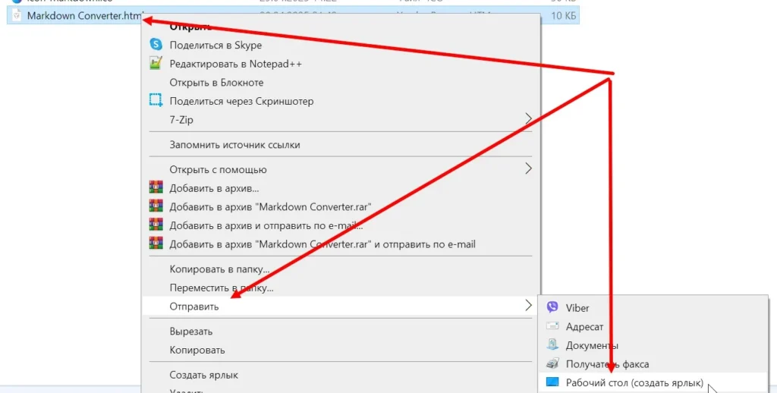Click the Skype icon in context menu
This screenshot has height=393, width=777.
pyautogui.click(x=156, y=44)
